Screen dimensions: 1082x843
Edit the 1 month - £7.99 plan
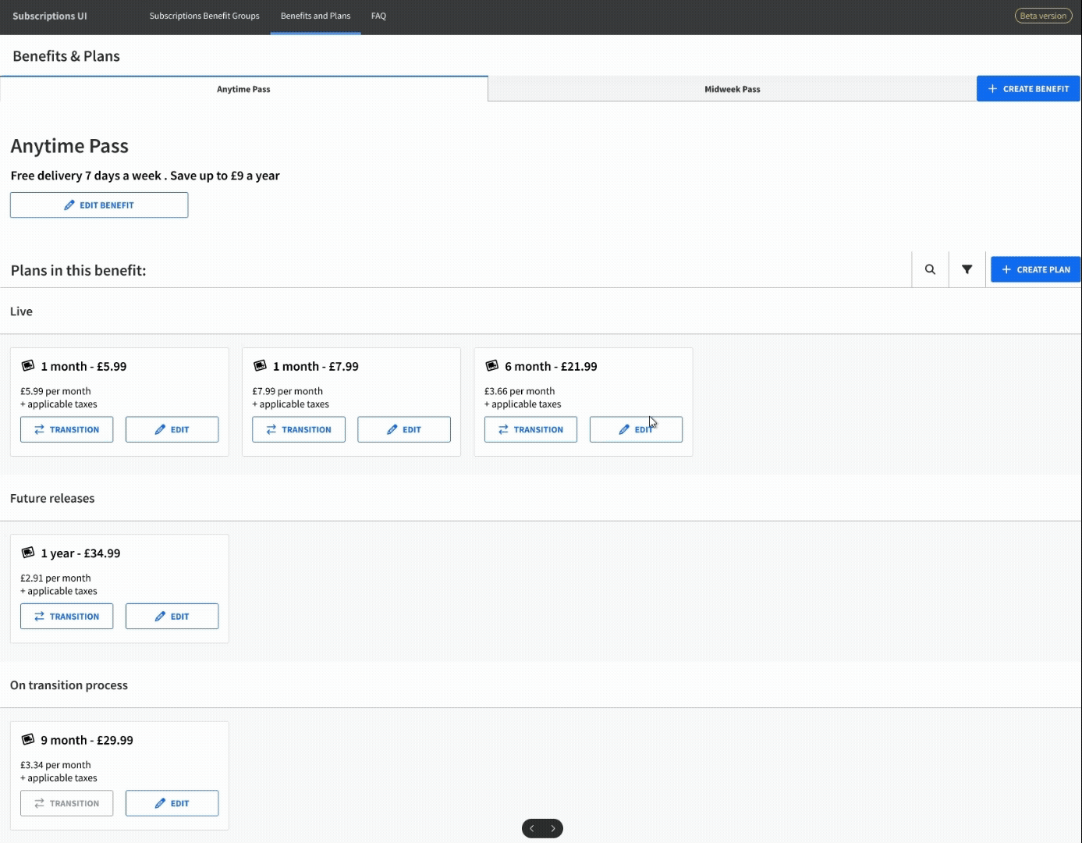point(404,429)
